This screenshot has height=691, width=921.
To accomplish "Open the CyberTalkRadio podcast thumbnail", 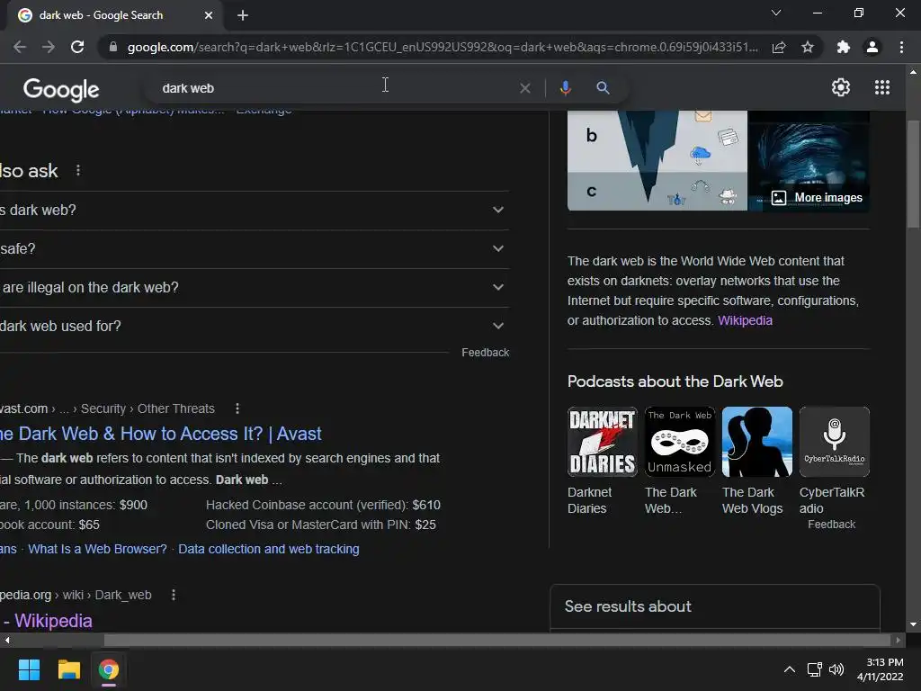I will coord(834,442).
